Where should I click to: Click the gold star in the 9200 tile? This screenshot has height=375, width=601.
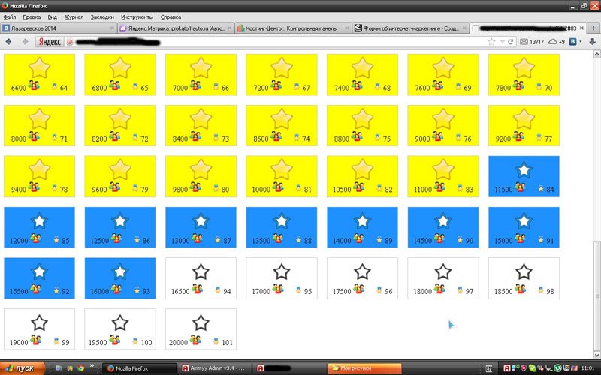pyautogui.click(x=524, y=118)
